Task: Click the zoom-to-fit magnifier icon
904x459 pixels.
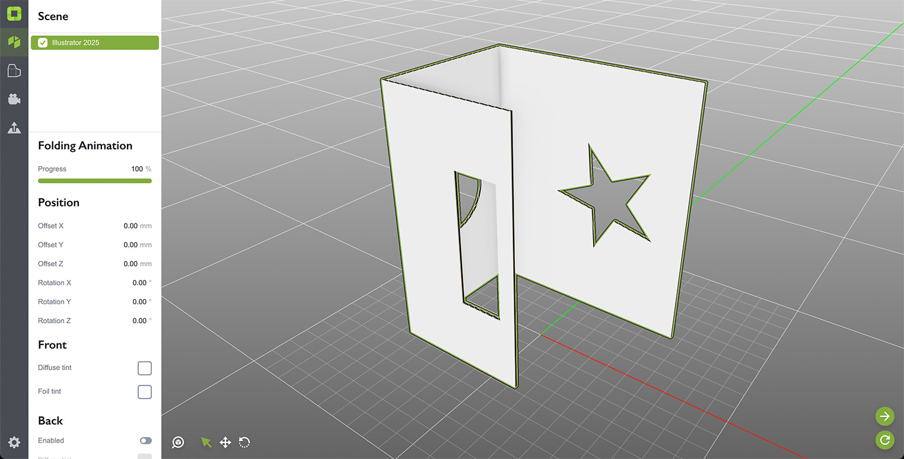Action: [x=177, y=442]
